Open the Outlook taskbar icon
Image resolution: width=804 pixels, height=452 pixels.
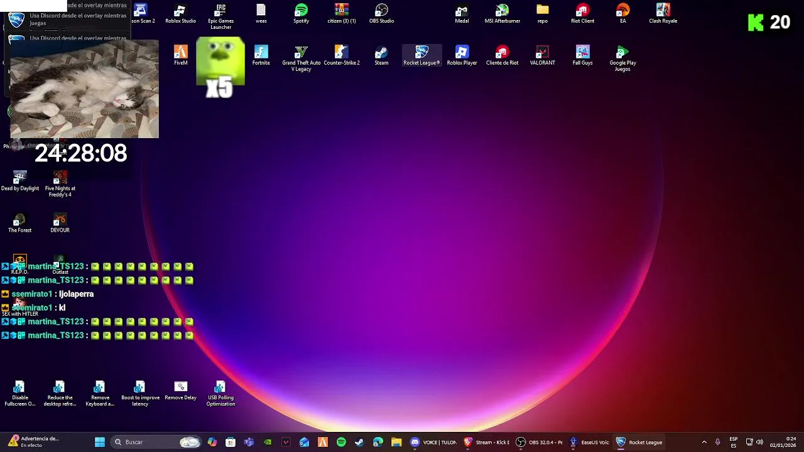[304, 442]
